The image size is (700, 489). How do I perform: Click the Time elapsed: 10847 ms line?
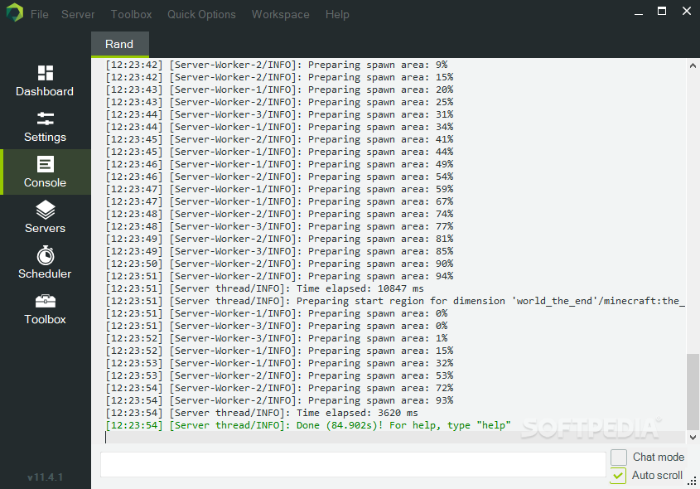(265, 288)
